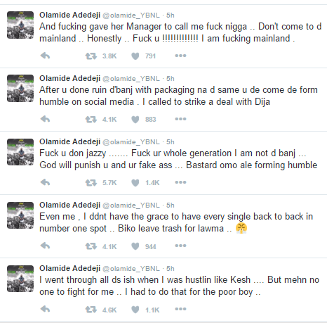Screen dimensions: 327x323
Task: Open @olamide_YBNL handle on last tweet
Action: click(131, 269)
